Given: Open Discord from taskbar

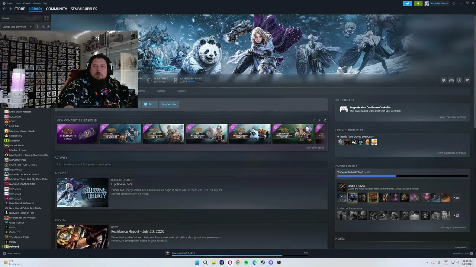Looking at the screenshot, I should point(271,263).
